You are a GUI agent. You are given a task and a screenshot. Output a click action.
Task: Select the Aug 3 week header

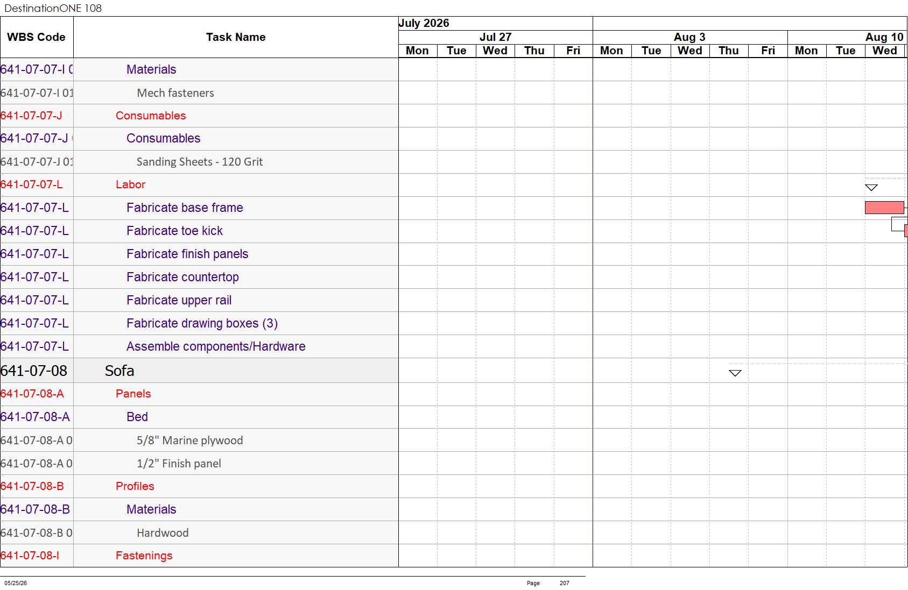point(689,37)
